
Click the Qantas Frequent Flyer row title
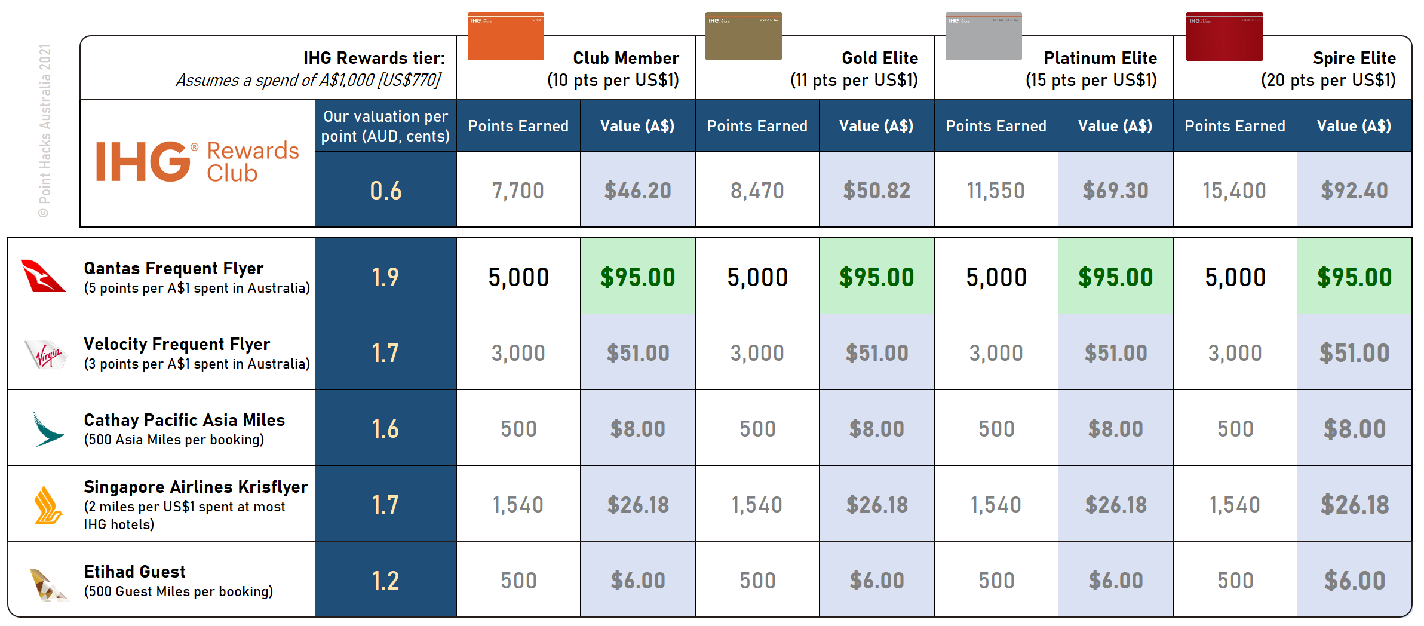coord(173,268)
